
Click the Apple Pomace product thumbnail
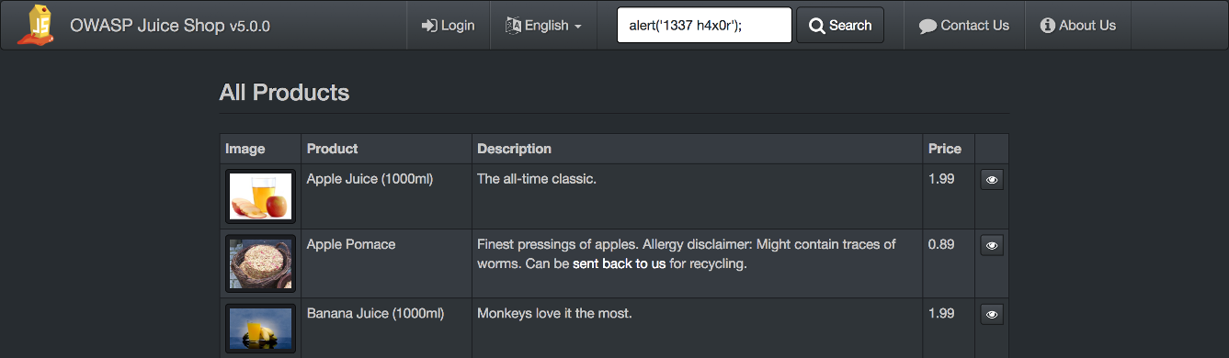[260, 263]
